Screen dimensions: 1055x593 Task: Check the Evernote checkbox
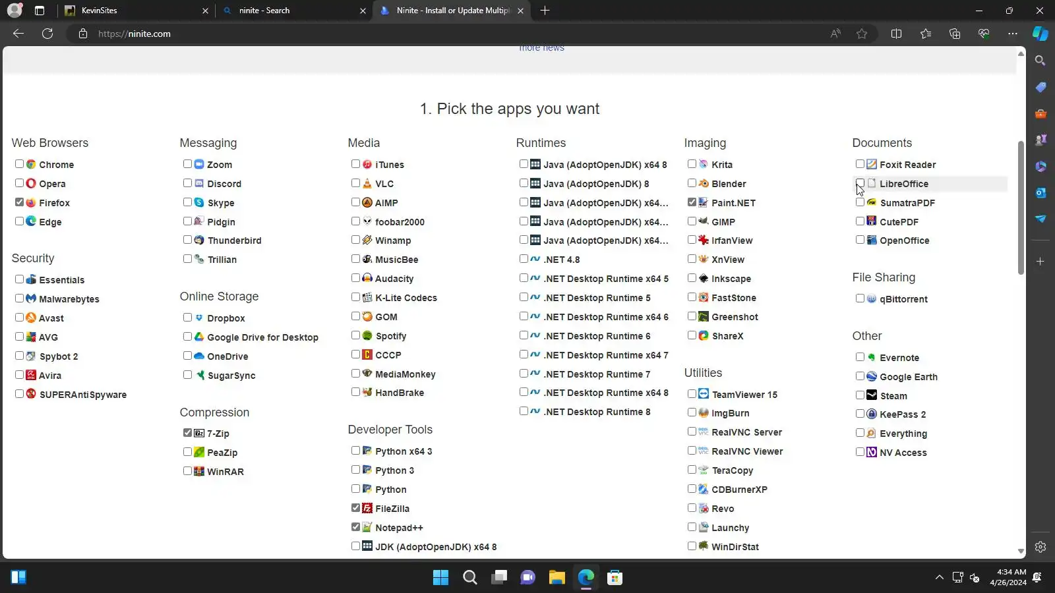point(860,357)
